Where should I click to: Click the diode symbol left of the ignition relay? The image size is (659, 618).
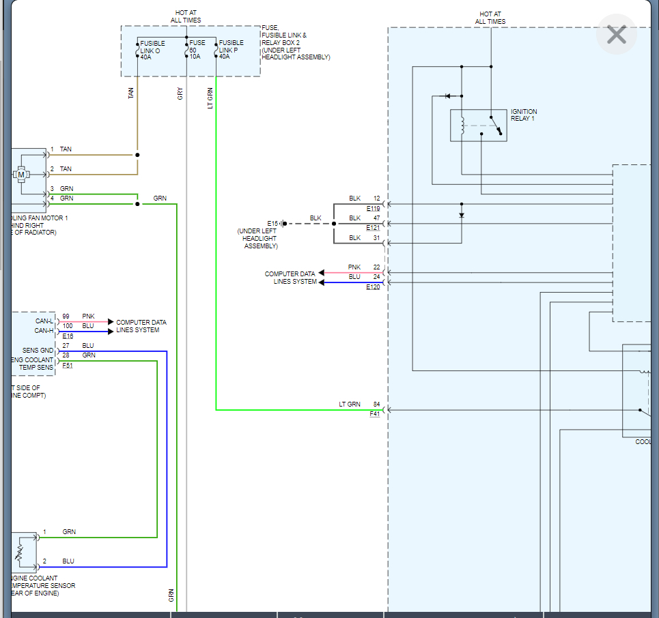(448, 95)
